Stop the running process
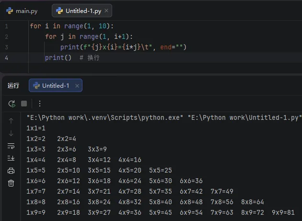 click(24, 104)
